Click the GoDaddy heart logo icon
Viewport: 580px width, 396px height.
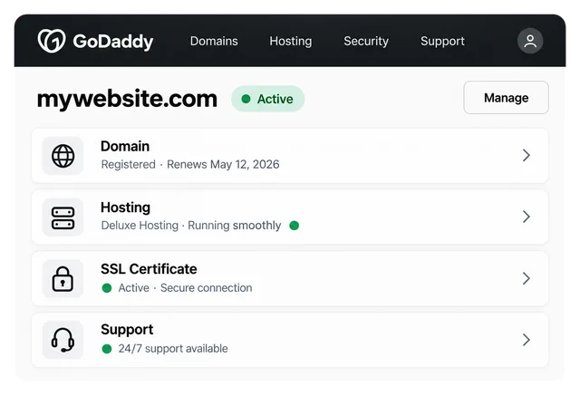coord(52,41)
